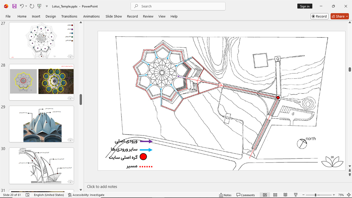Open Customize Quick Access Toolbar dropdown
Viewport: 352px width, 198px height.
(47, 6)
